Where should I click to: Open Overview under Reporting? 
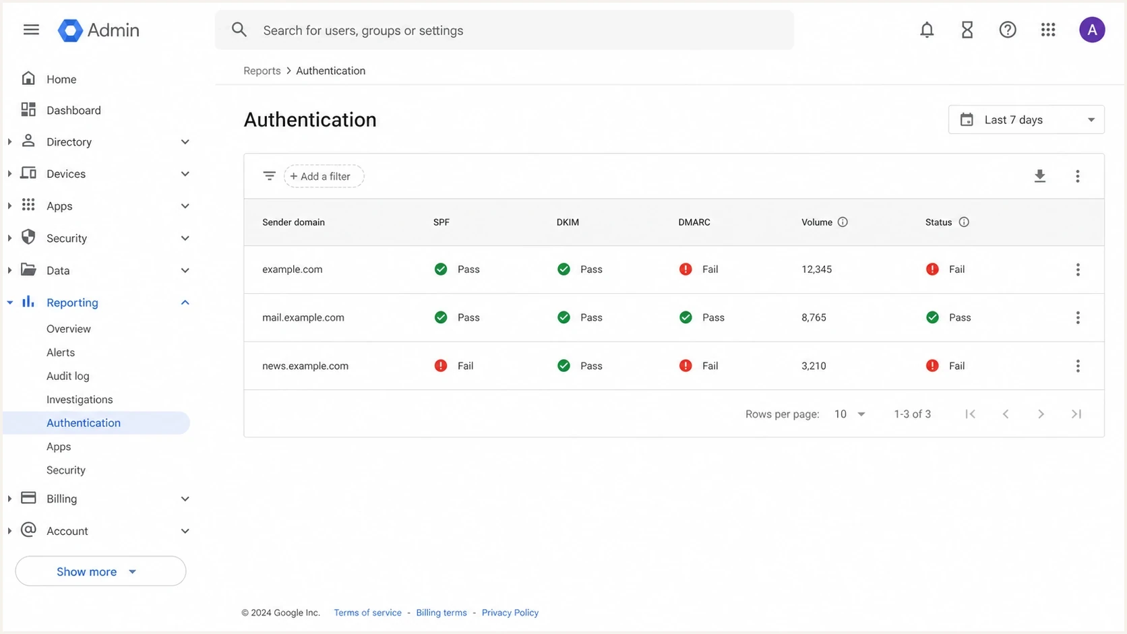point(69,329)
